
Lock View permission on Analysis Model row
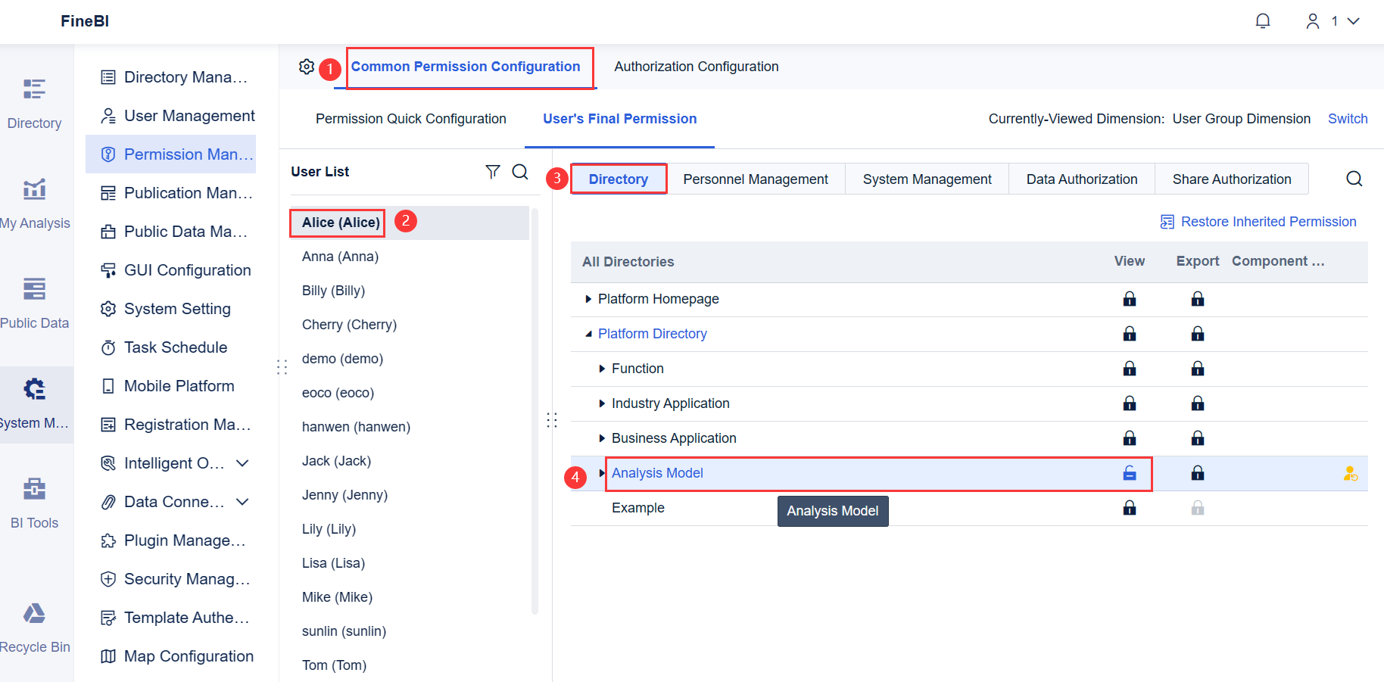tap(1129, 473)
